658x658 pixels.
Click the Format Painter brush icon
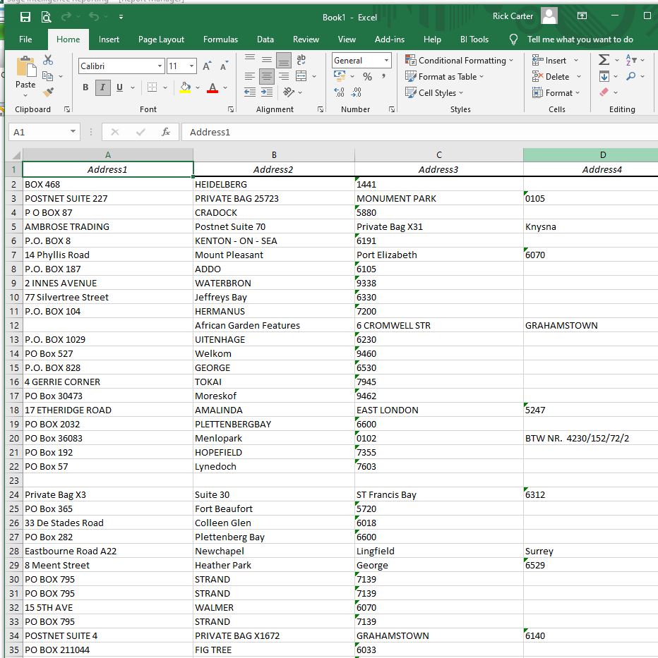[48, 92]
